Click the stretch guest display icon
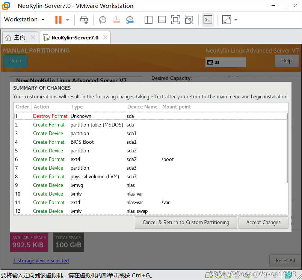 coord(226,20)
